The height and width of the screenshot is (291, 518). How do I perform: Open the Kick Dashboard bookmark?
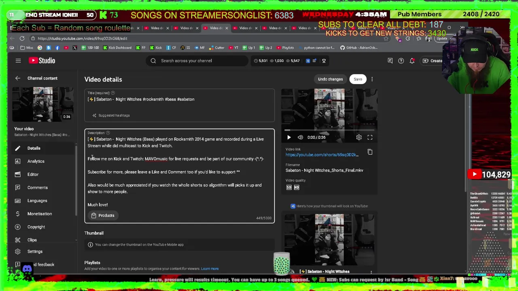point(117,48)
